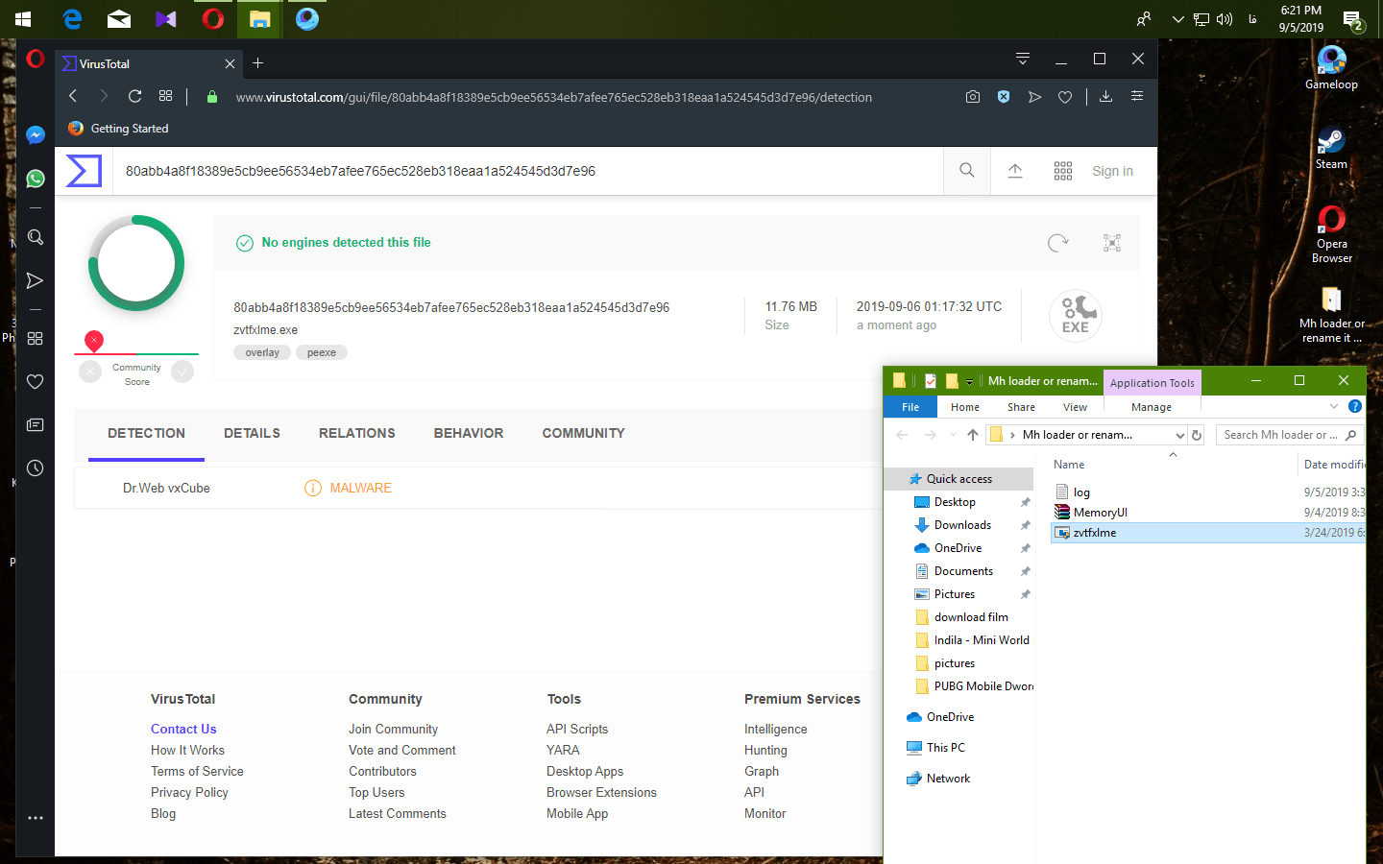The image size is (1383, 864).
Task: Click the Explorer search box
Action: pyautogui.click(x=1290, y=435)
